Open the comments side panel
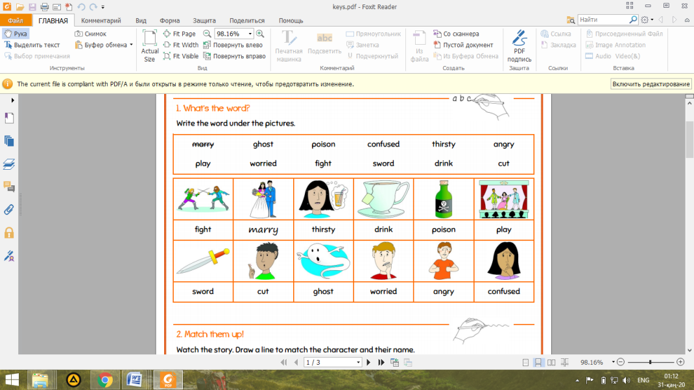This screenshot has height=390, width=694. 9,187
